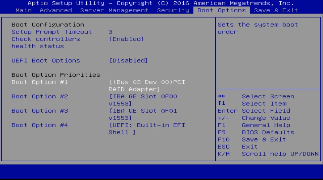The width and height of the screenshot is (323, 180).
Task: Click the left-right arrows Select Screen icon
Action: click(221, 96)
